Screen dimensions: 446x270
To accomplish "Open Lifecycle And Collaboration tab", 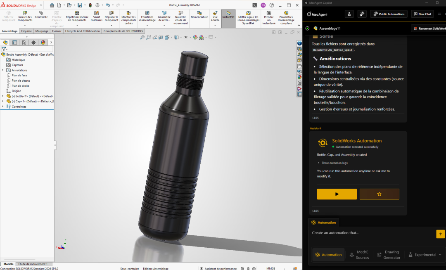I will click(82, 31).
